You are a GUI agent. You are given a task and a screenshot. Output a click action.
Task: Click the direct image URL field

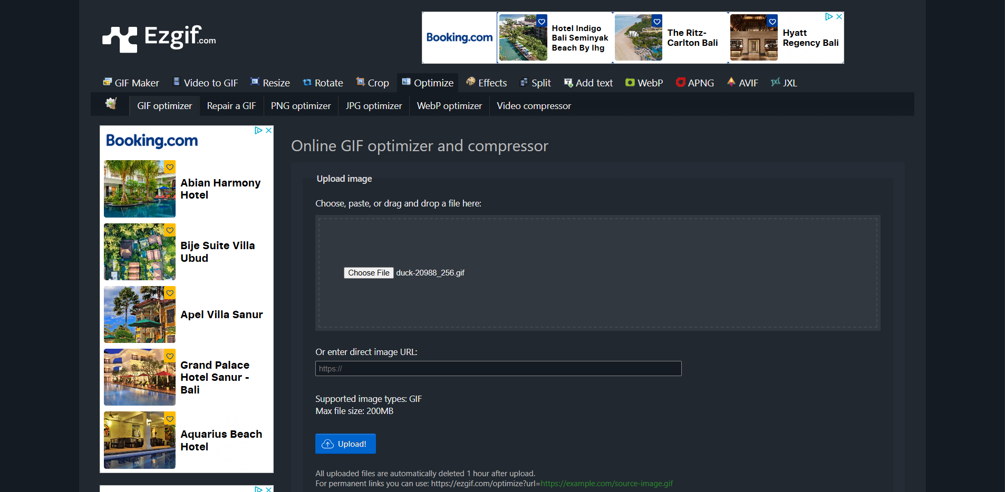pyautogui.click(x=498, y=368)
